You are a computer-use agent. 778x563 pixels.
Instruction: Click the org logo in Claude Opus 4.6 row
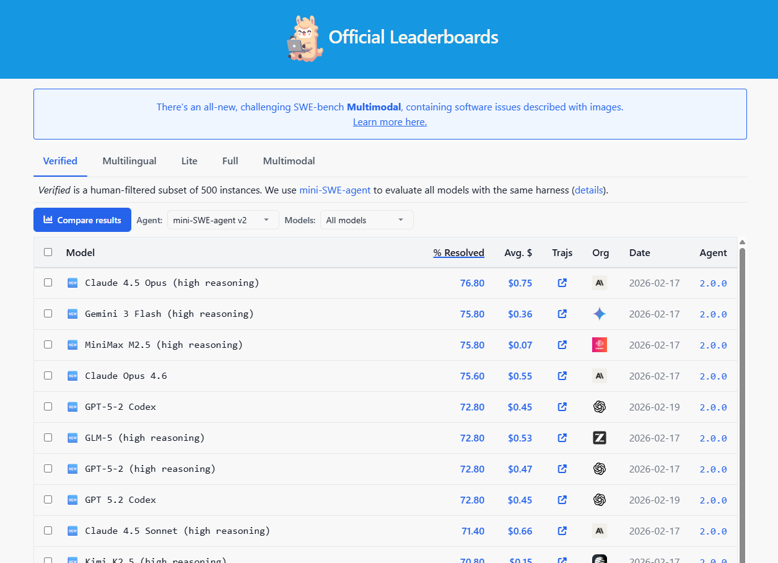pyautogui.click(x=600, y=376)
